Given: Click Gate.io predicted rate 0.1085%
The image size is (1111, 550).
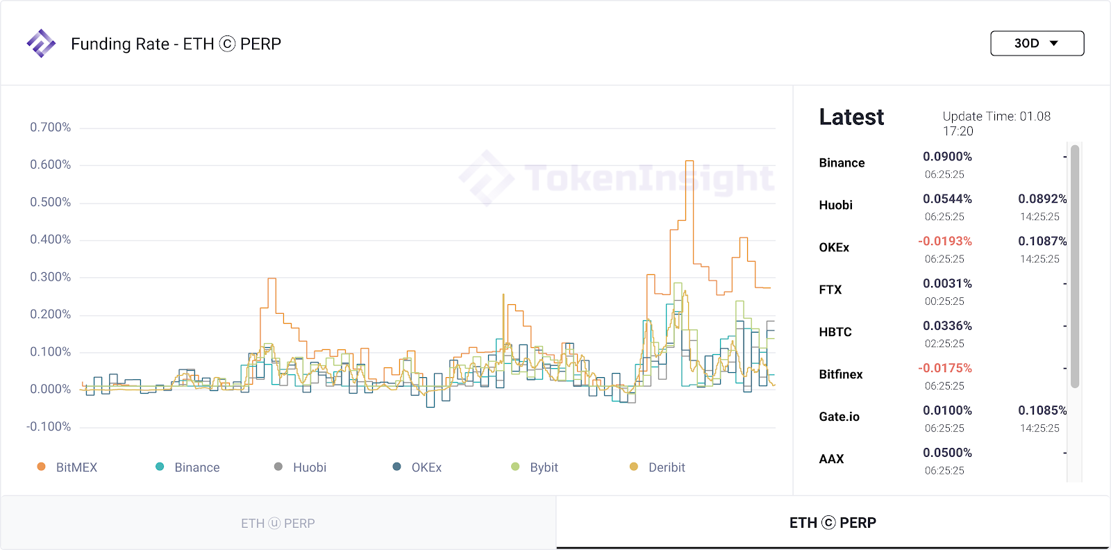Looking at the screenshot, I should click(1042, 410).
